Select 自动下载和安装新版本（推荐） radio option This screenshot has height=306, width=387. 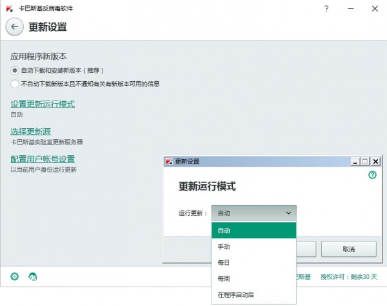tap(15, 70)
